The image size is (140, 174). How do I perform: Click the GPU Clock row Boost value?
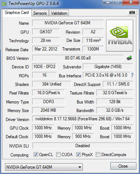tap(122, 128)
